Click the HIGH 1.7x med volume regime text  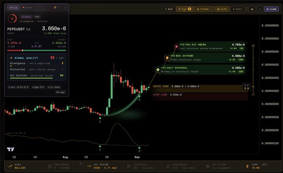pos(105,168)
